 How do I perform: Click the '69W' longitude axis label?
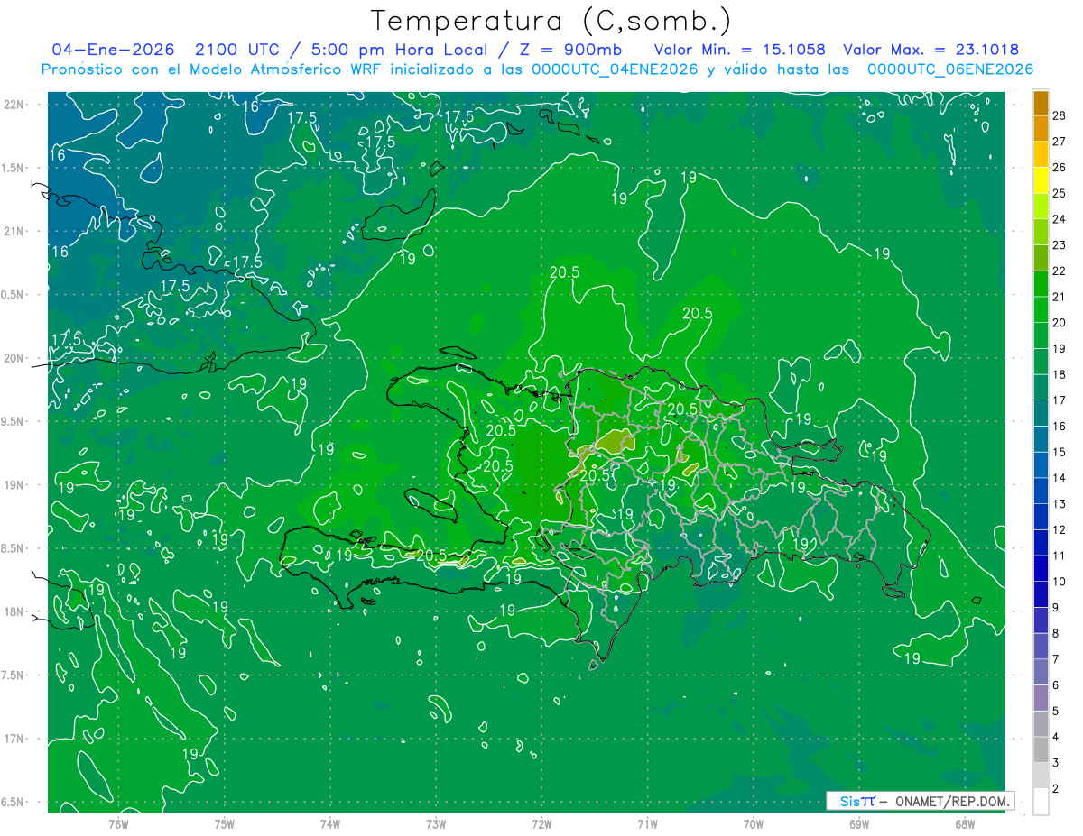[859, 823]
